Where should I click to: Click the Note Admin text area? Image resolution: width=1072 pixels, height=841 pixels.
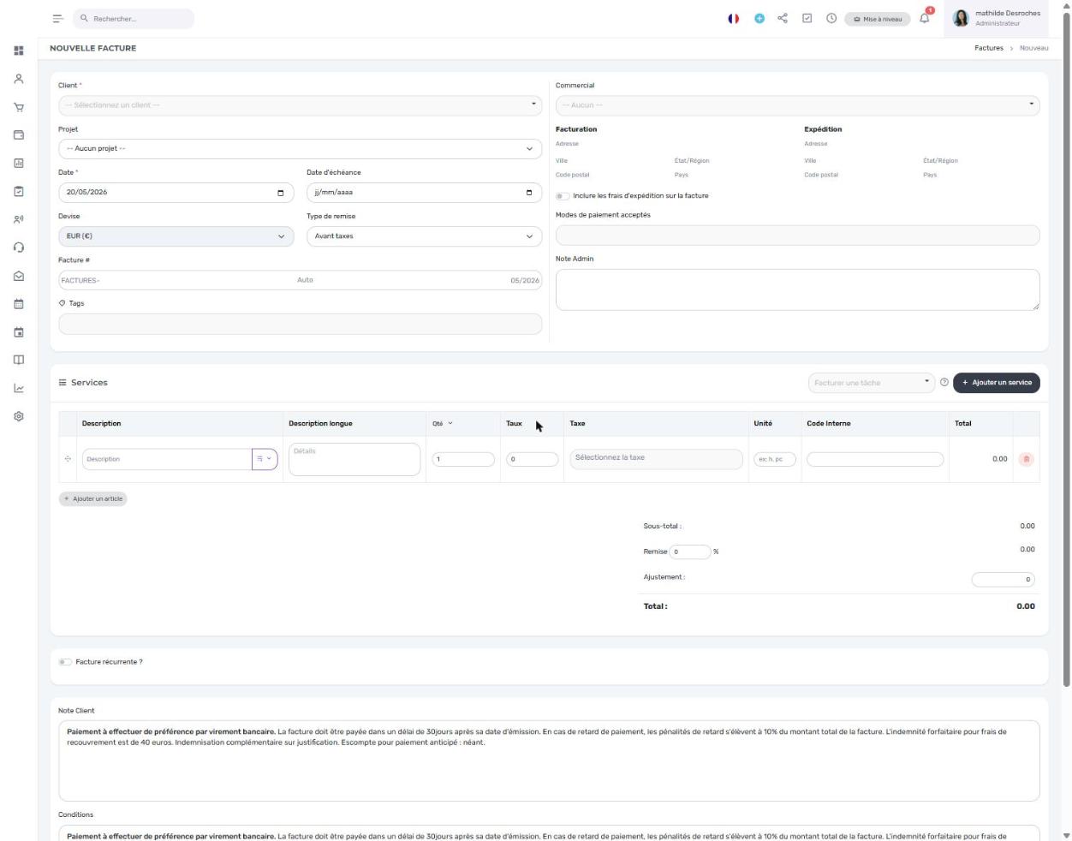point(797,289)
